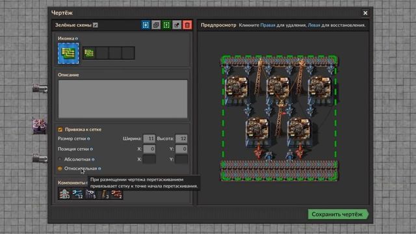Click the Размер сетки label
The height and width of the screenshot is (234, 416).
[71, 138]
